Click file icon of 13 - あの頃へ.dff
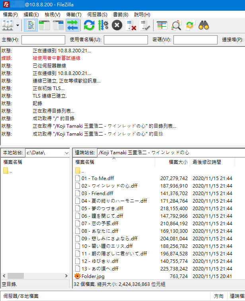Screen dimensions: 245x301 click(x=78, y=269)
